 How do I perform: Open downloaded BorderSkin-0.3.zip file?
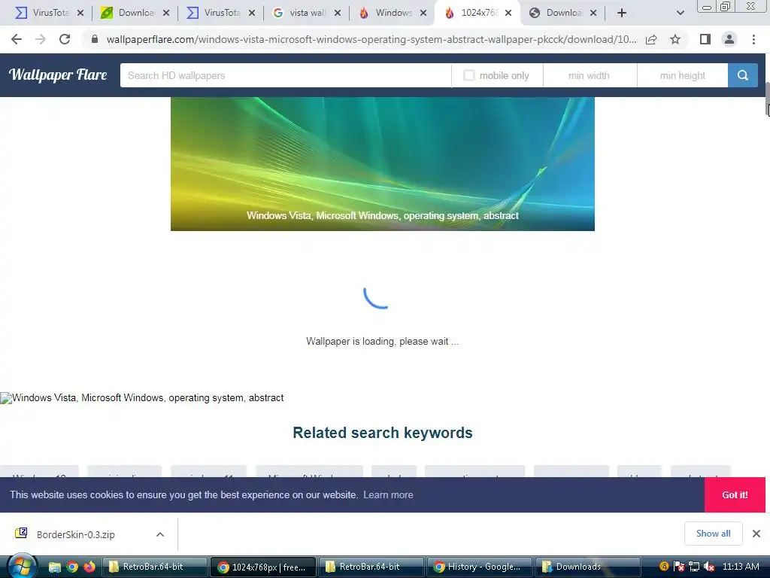click(75, 534)
